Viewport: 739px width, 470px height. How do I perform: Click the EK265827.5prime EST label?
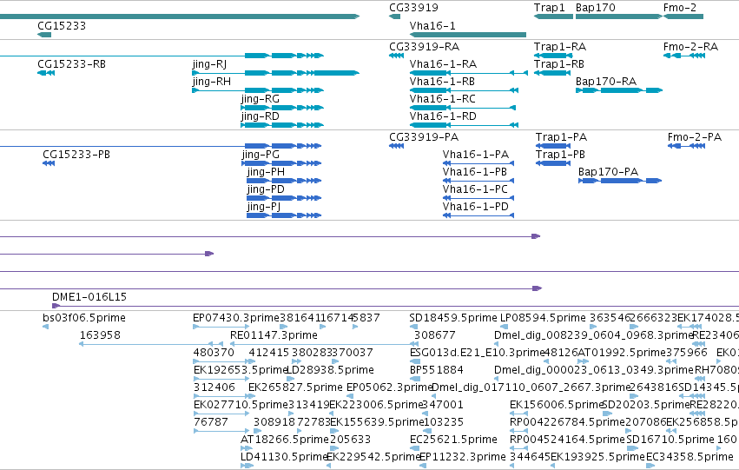tap(295, 388)
